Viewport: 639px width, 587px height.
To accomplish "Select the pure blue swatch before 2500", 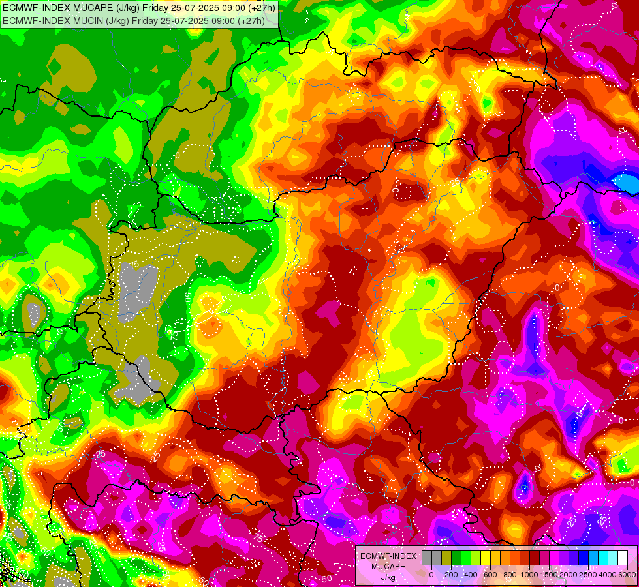I will tap(584, 558).
